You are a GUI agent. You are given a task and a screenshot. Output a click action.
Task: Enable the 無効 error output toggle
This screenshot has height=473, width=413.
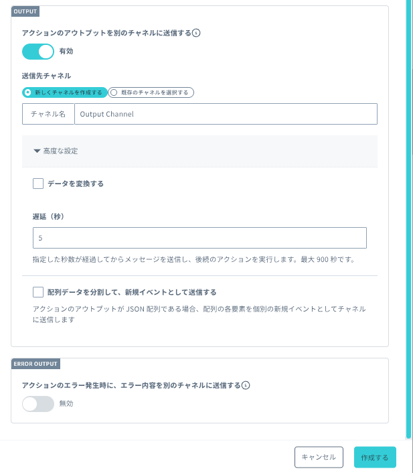(x=38, y=404)
